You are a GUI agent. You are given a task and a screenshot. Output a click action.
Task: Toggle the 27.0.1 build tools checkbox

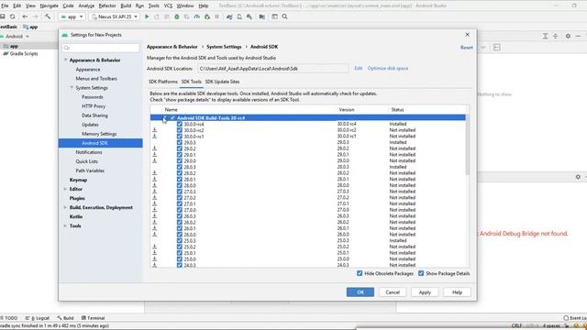coord(180,203)
